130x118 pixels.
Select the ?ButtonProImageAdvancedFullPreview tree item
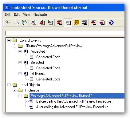(x=54, y=46)
